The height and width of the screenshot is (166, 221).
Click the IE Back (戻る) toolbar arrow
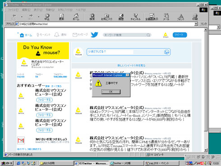[x=14, y=17]
